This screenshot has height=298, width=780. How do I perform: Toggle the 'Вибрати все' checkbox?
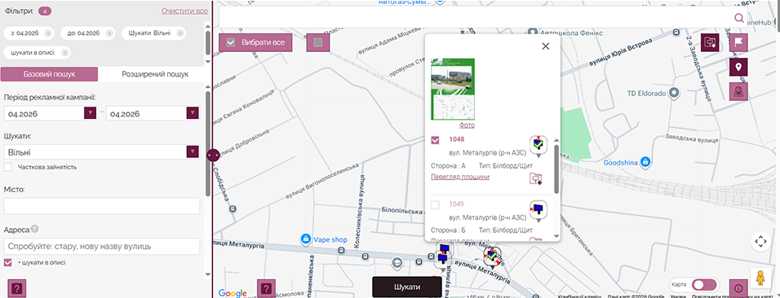230,42
